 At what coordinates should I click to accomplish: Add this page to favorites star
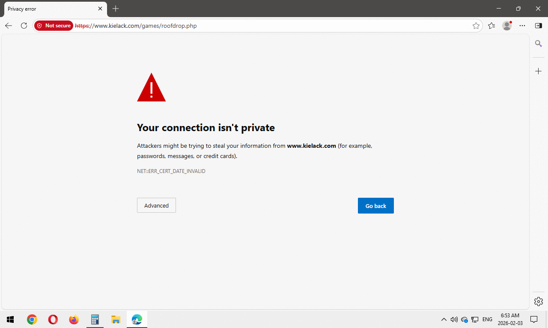tap(476, 26)
